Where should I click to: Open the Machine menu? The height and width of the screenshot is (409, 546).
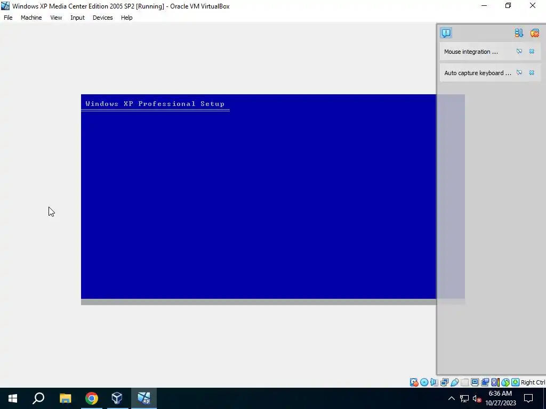(31, 18)
